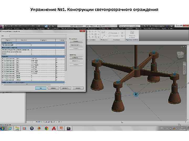Viewport: 189px width, 141px height.
Task: Click OK in the family types dialog
Action: (41, 88)
